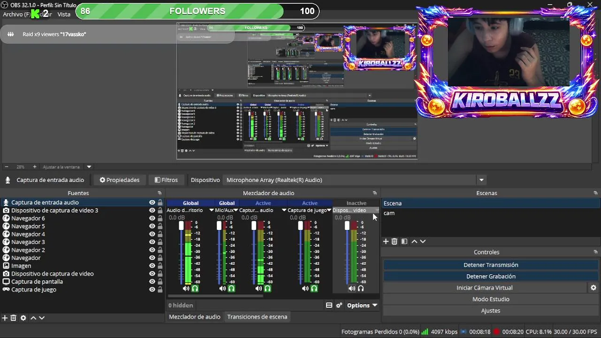Open advanced audio properties gears icon
This screenshot has height=338, width=601.
pyautogui.click(x=339, y=305)
